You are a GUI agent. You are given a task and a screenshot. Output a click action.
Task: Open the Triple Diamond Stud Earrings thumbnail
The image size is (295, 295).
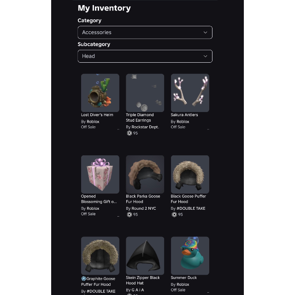coord(145,93)
